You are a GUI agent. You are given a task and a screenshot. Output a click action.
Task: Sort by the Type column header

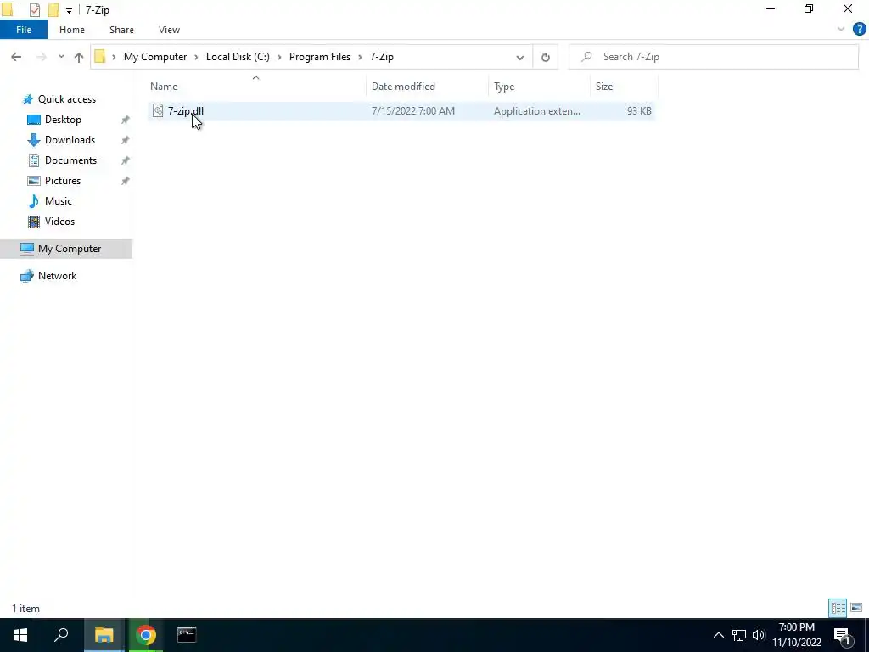pyautogui.click(x=504, y=87)
